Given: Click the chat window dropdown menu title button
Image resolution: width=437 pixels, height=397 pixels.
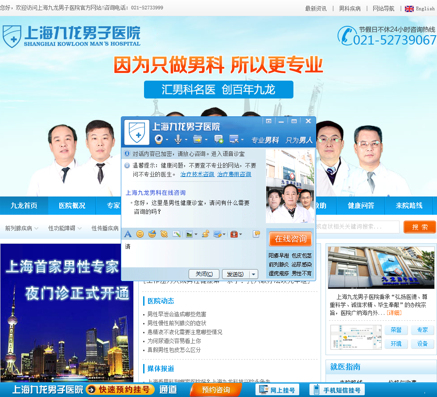Looking at the screenshot, I should pos(268,121).
